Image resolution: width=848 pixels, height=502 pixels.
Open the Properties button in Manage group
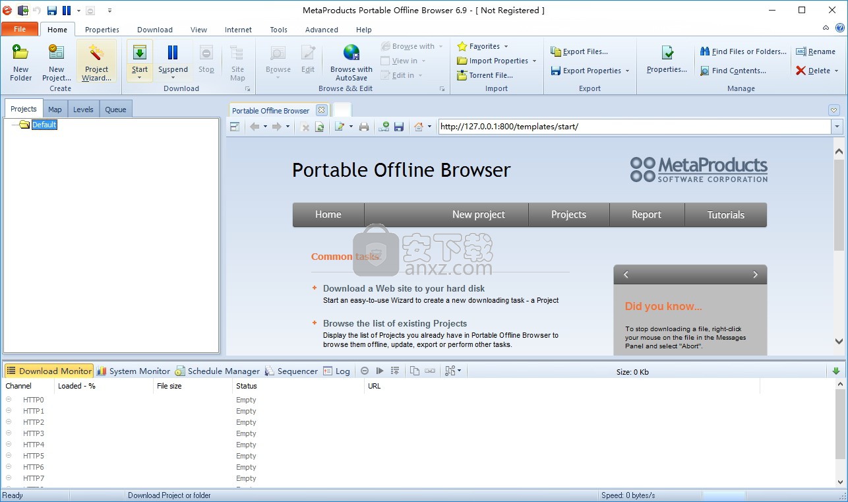667,59
